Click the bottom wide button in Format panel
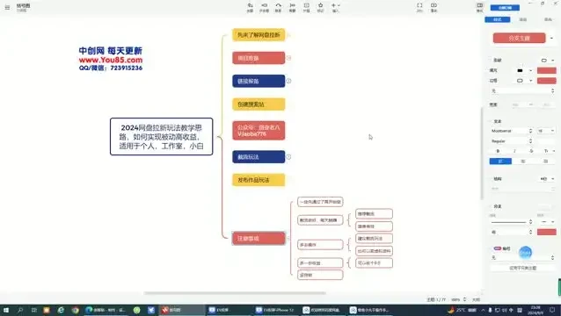Image resolution: width=561 pixels, height=316 pixels. point(522,268)
